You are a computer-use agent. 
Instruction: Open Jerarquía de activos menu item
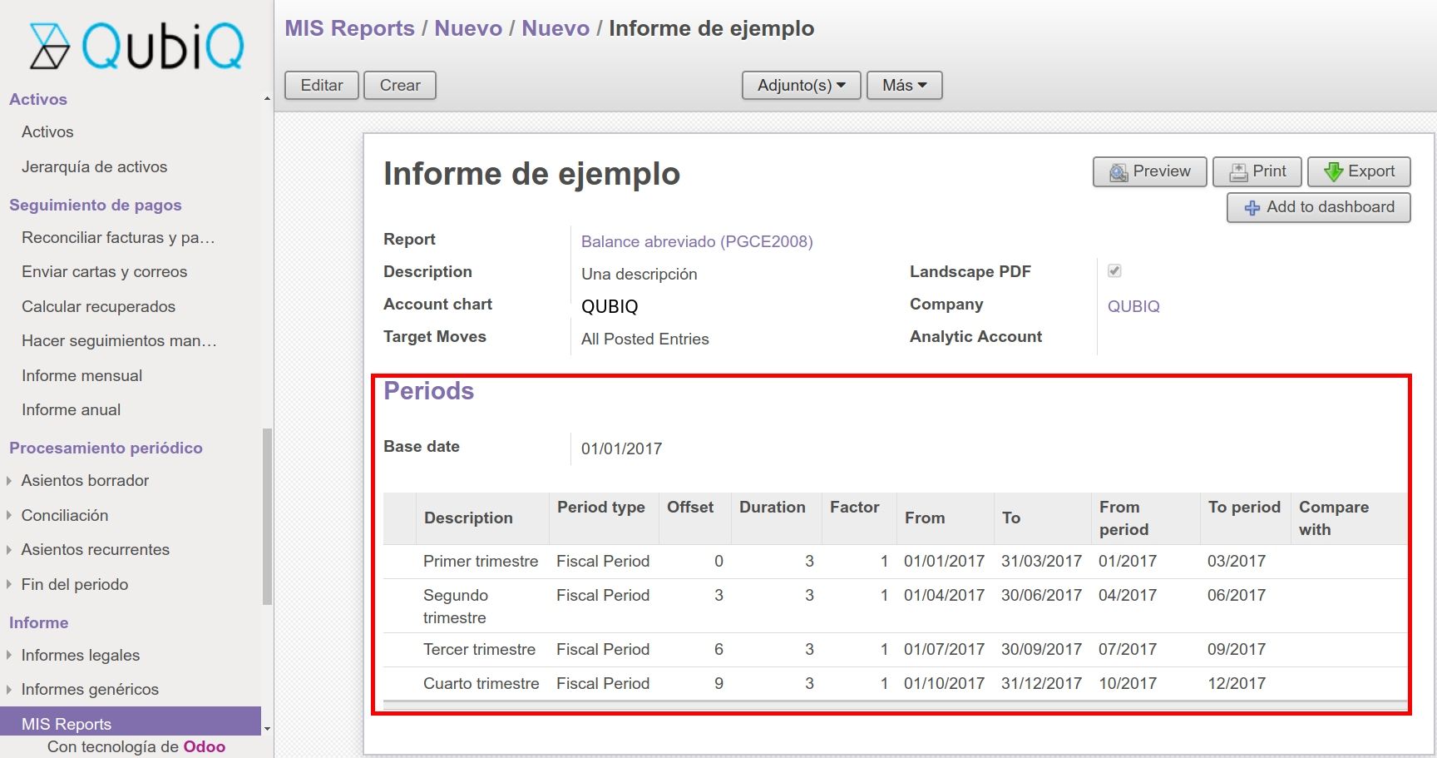(94, 167)
